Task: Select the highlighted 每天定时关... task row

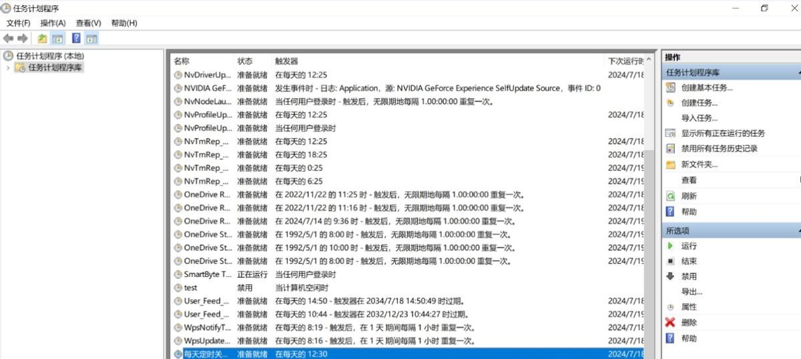Action: coord(407,354)
